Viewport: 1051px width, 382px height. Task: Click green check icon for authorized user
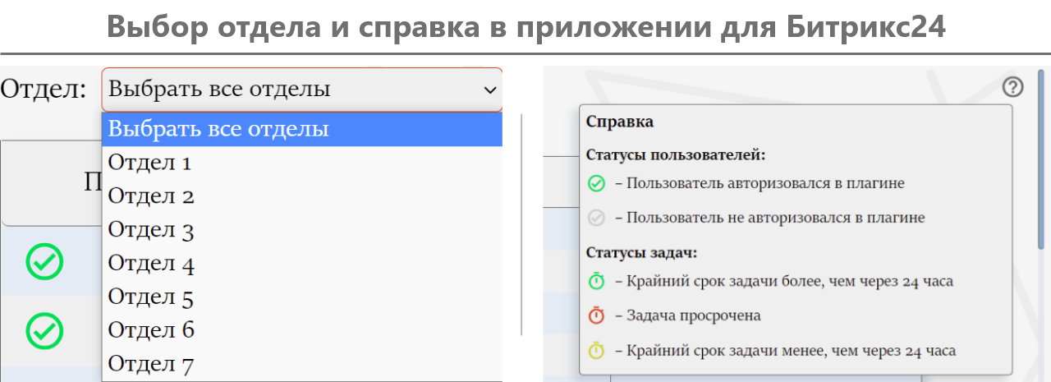point(597,184)
